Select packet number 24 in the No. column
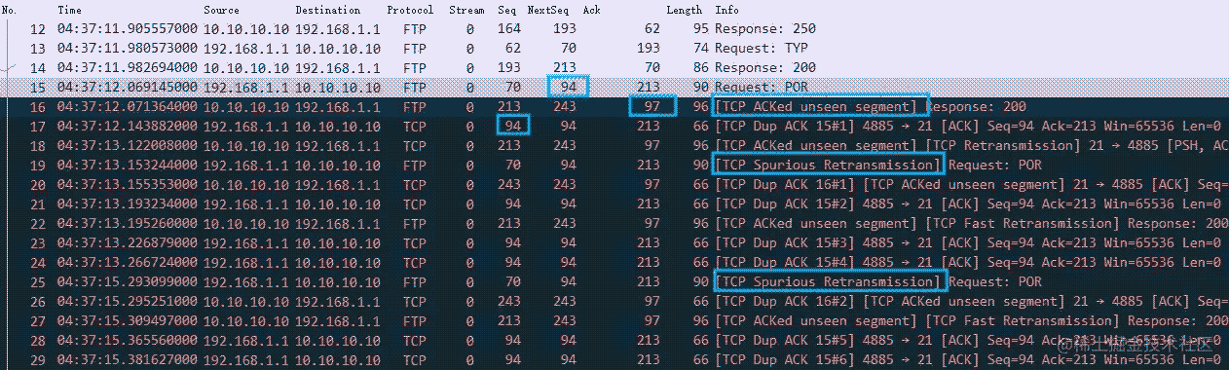 pyautogui.click(x=38, y=263)
